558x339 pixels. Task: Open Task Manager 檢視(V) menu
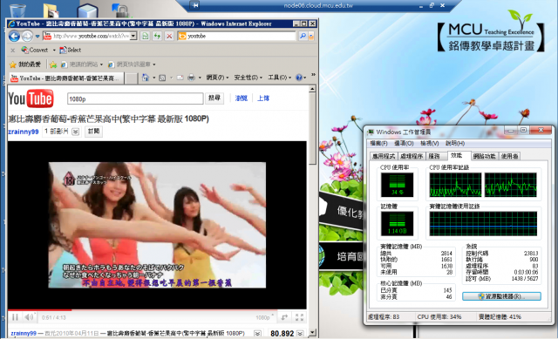click(430, 143)
